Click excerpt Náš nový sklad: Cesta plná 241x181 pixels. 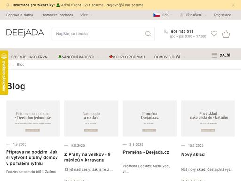coord(207,169)
